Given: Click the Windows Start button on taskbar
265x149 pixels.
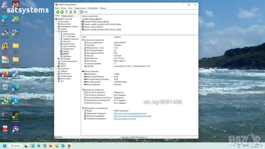Looking at the screenshot, I should (5, 146).
